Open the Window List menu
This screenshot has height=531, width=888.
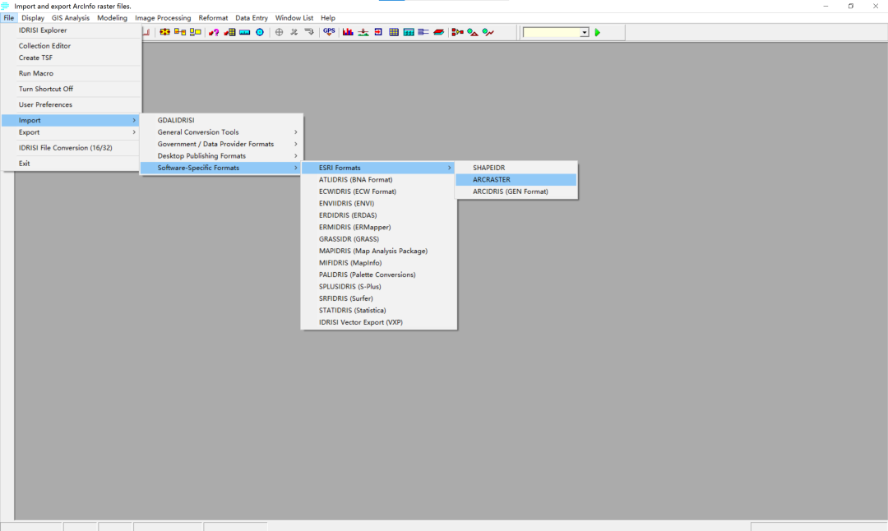294,18
